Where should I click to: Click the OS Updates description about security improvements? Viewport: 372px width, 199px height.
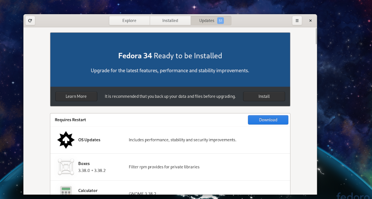(x=183, y=140)
